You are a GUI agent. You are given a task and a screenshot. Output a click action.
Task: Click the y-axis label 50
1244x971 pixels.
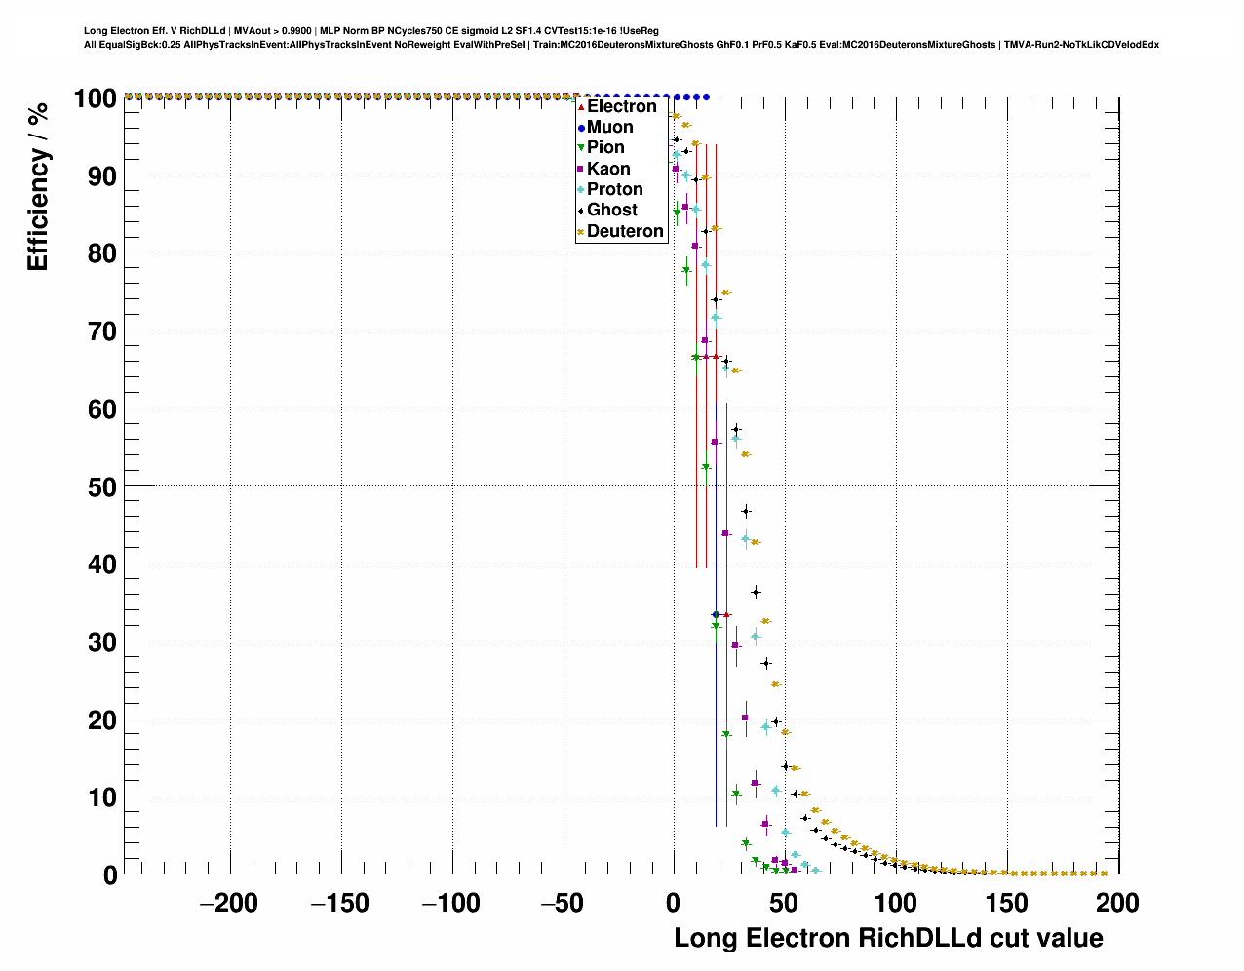pyautogui.click(x=102, y=486)
